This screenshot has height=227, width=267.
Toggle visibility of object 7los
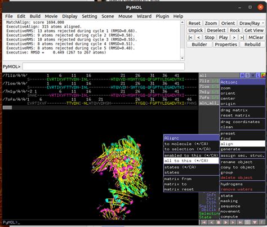click(209, 87)
